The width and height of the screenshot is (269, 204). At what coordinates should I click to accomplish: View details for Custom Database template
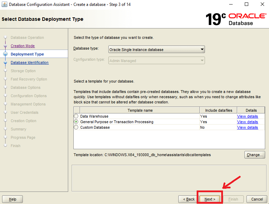(x=247, y=128)
